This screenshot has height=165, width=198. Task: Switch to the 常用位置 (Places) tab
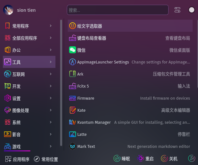[x=46, y=159]
